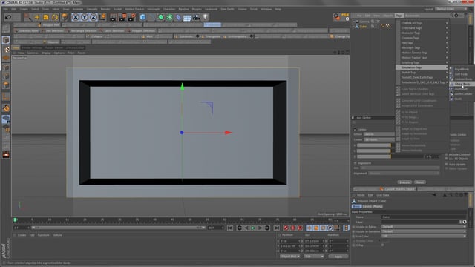The height and width of the screenshot is (267, 475).
Task: Open Object (Rel) coordinates dropdown
Action: coord(289,257)
